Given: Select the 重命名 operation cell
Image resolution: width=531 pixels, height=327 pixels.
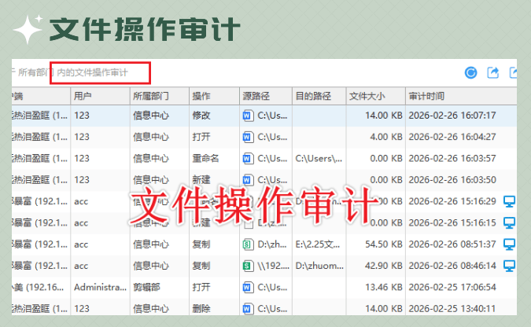Looking at the screenshot, I should [205, 159].
